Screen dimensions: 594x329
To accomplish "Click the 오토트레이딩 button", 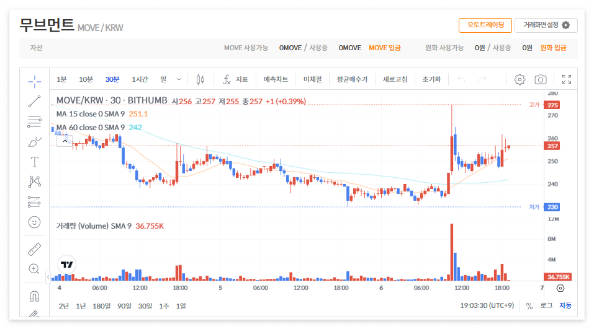I will point(485,25).
